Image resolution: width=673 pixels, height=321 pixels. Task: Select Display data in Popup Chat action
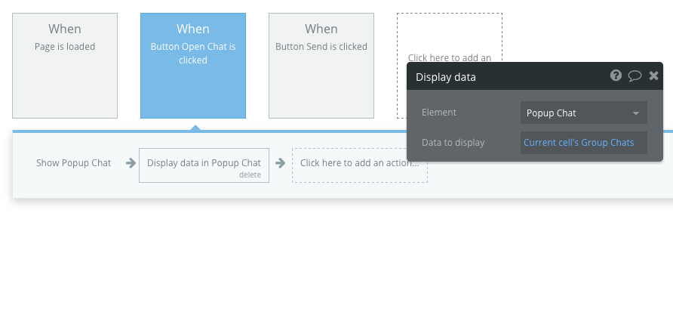[x=204, y=162]
